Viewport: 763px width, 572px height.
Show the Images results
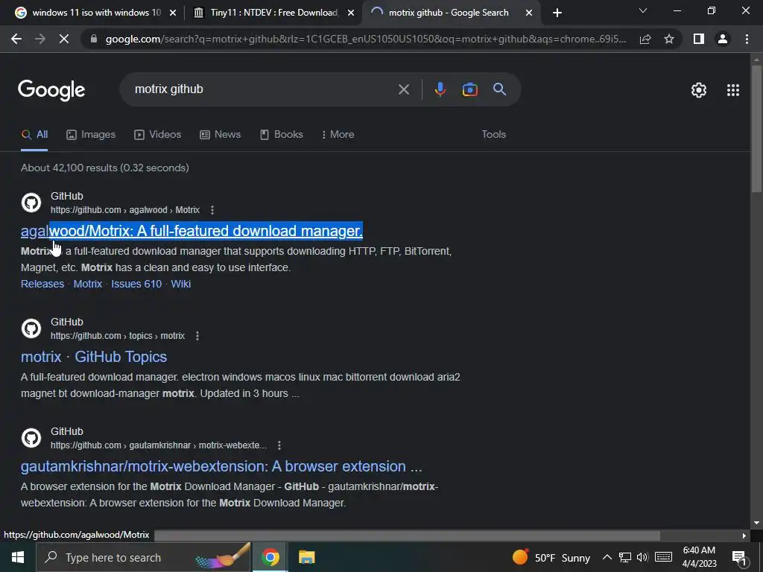(91, 135)
